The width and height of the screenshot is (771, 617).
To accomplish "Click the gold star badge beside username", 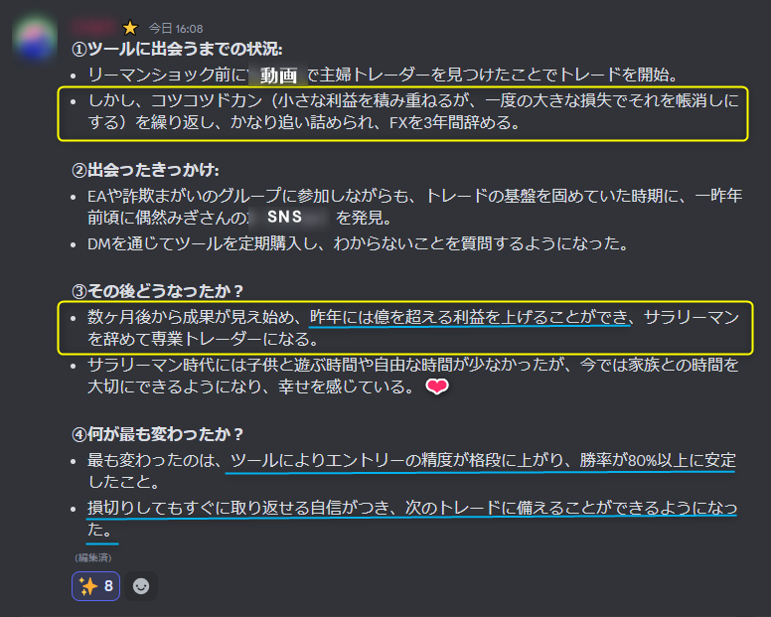I will (x=130, y=28).
